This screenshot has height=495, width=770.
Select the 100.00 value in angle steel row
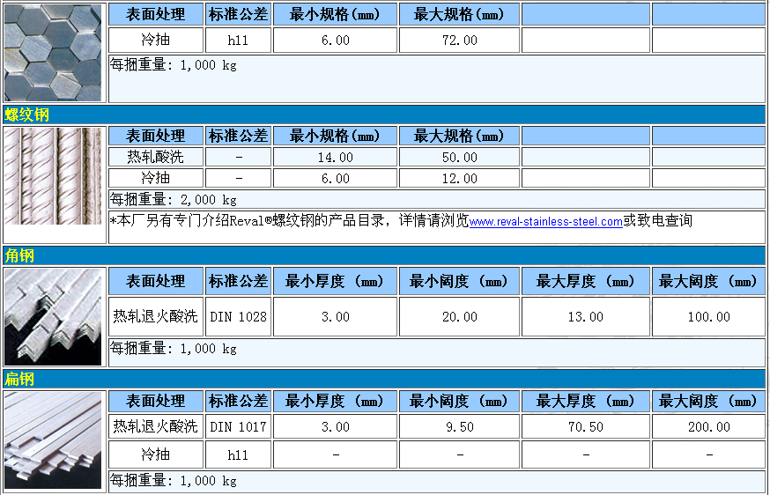coord(708,317)
